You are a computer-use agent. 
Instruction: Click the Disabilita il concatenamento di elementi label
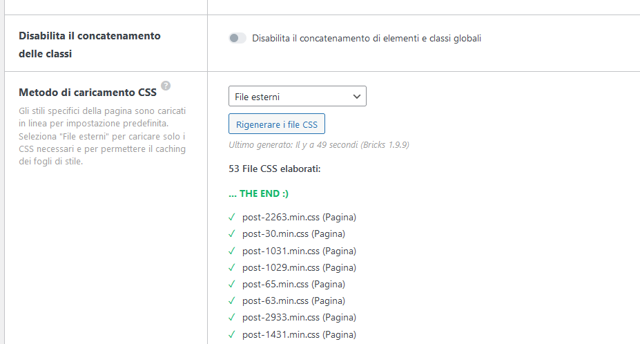tap(367, 39)
